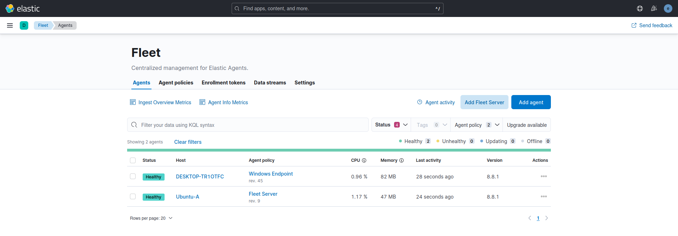Go to page 1 in pagination
Screen dimensions: 678x236
(538, 218)
